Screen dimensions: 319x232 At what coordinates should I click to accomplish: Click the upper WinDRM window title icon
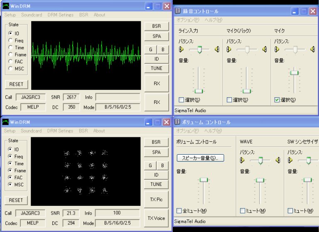(6, 6)
